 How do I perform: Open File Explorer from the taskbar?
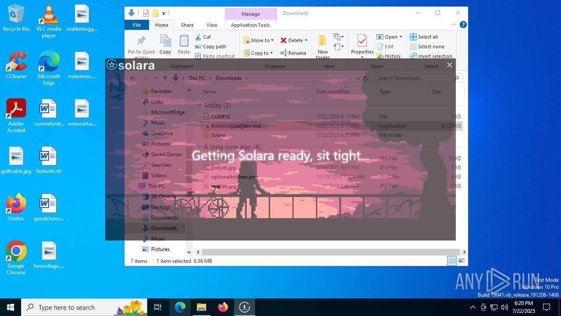coord(202,307)
